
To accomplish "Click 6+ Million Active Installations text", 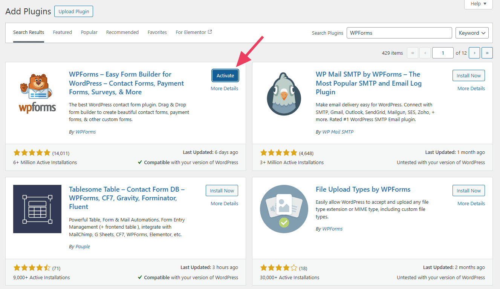I will click(x=45, y=162).
